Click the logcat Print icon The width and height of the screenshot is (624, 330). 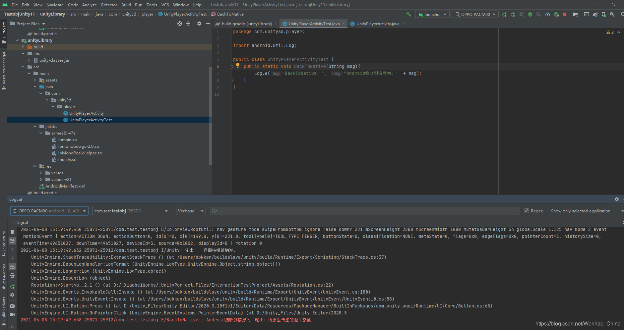pyautogui.click(x=12, y=276)
